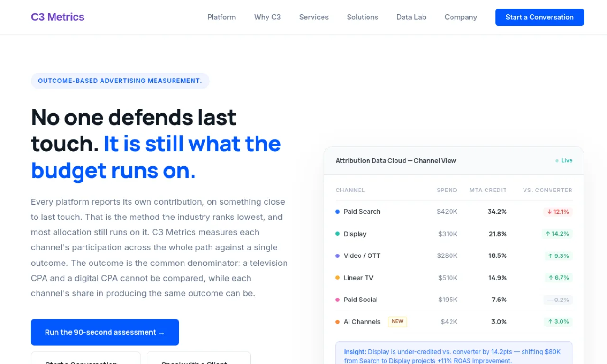
Task: Click the pink dot next to Paid Social
Action: pos(338,300)
